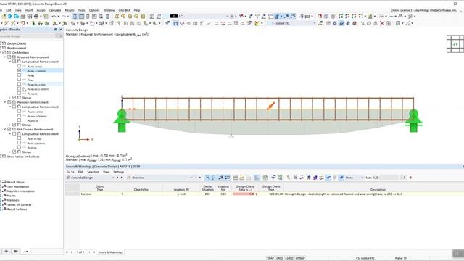Toggle the Not Covered Reinforcement checkbox
The height and width of the screenshot is (261, 464).
(x=9, y=129)
